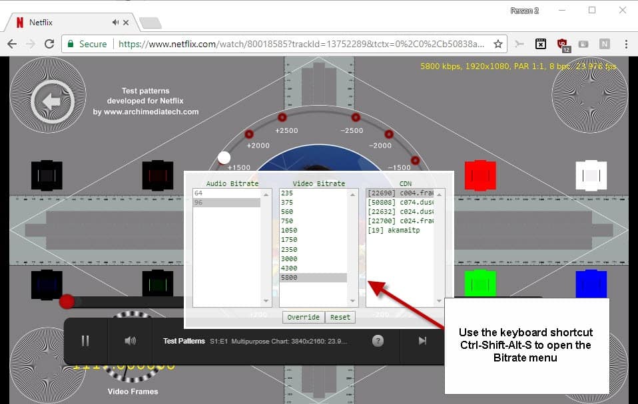Click Audio Bitrate list scroll-up arrow
The width and height of the screenshot is (638, 404).
[266, 195]
